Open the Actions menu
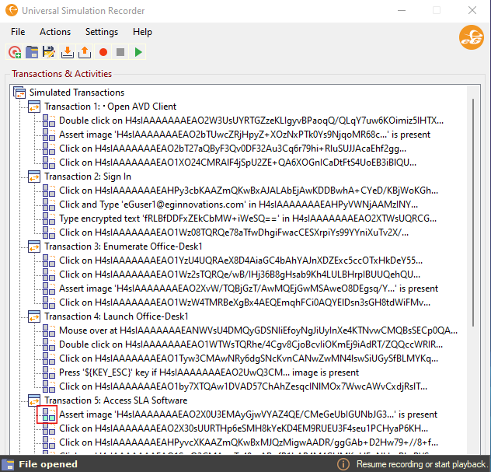This screenshot has width=491, height=472. [55, 32]
